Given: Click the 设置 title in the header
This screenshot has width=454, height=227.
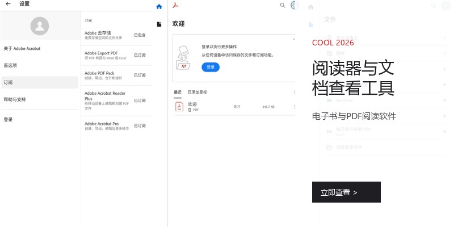Looking at the screenshot, I should click(x=24, y=4).
